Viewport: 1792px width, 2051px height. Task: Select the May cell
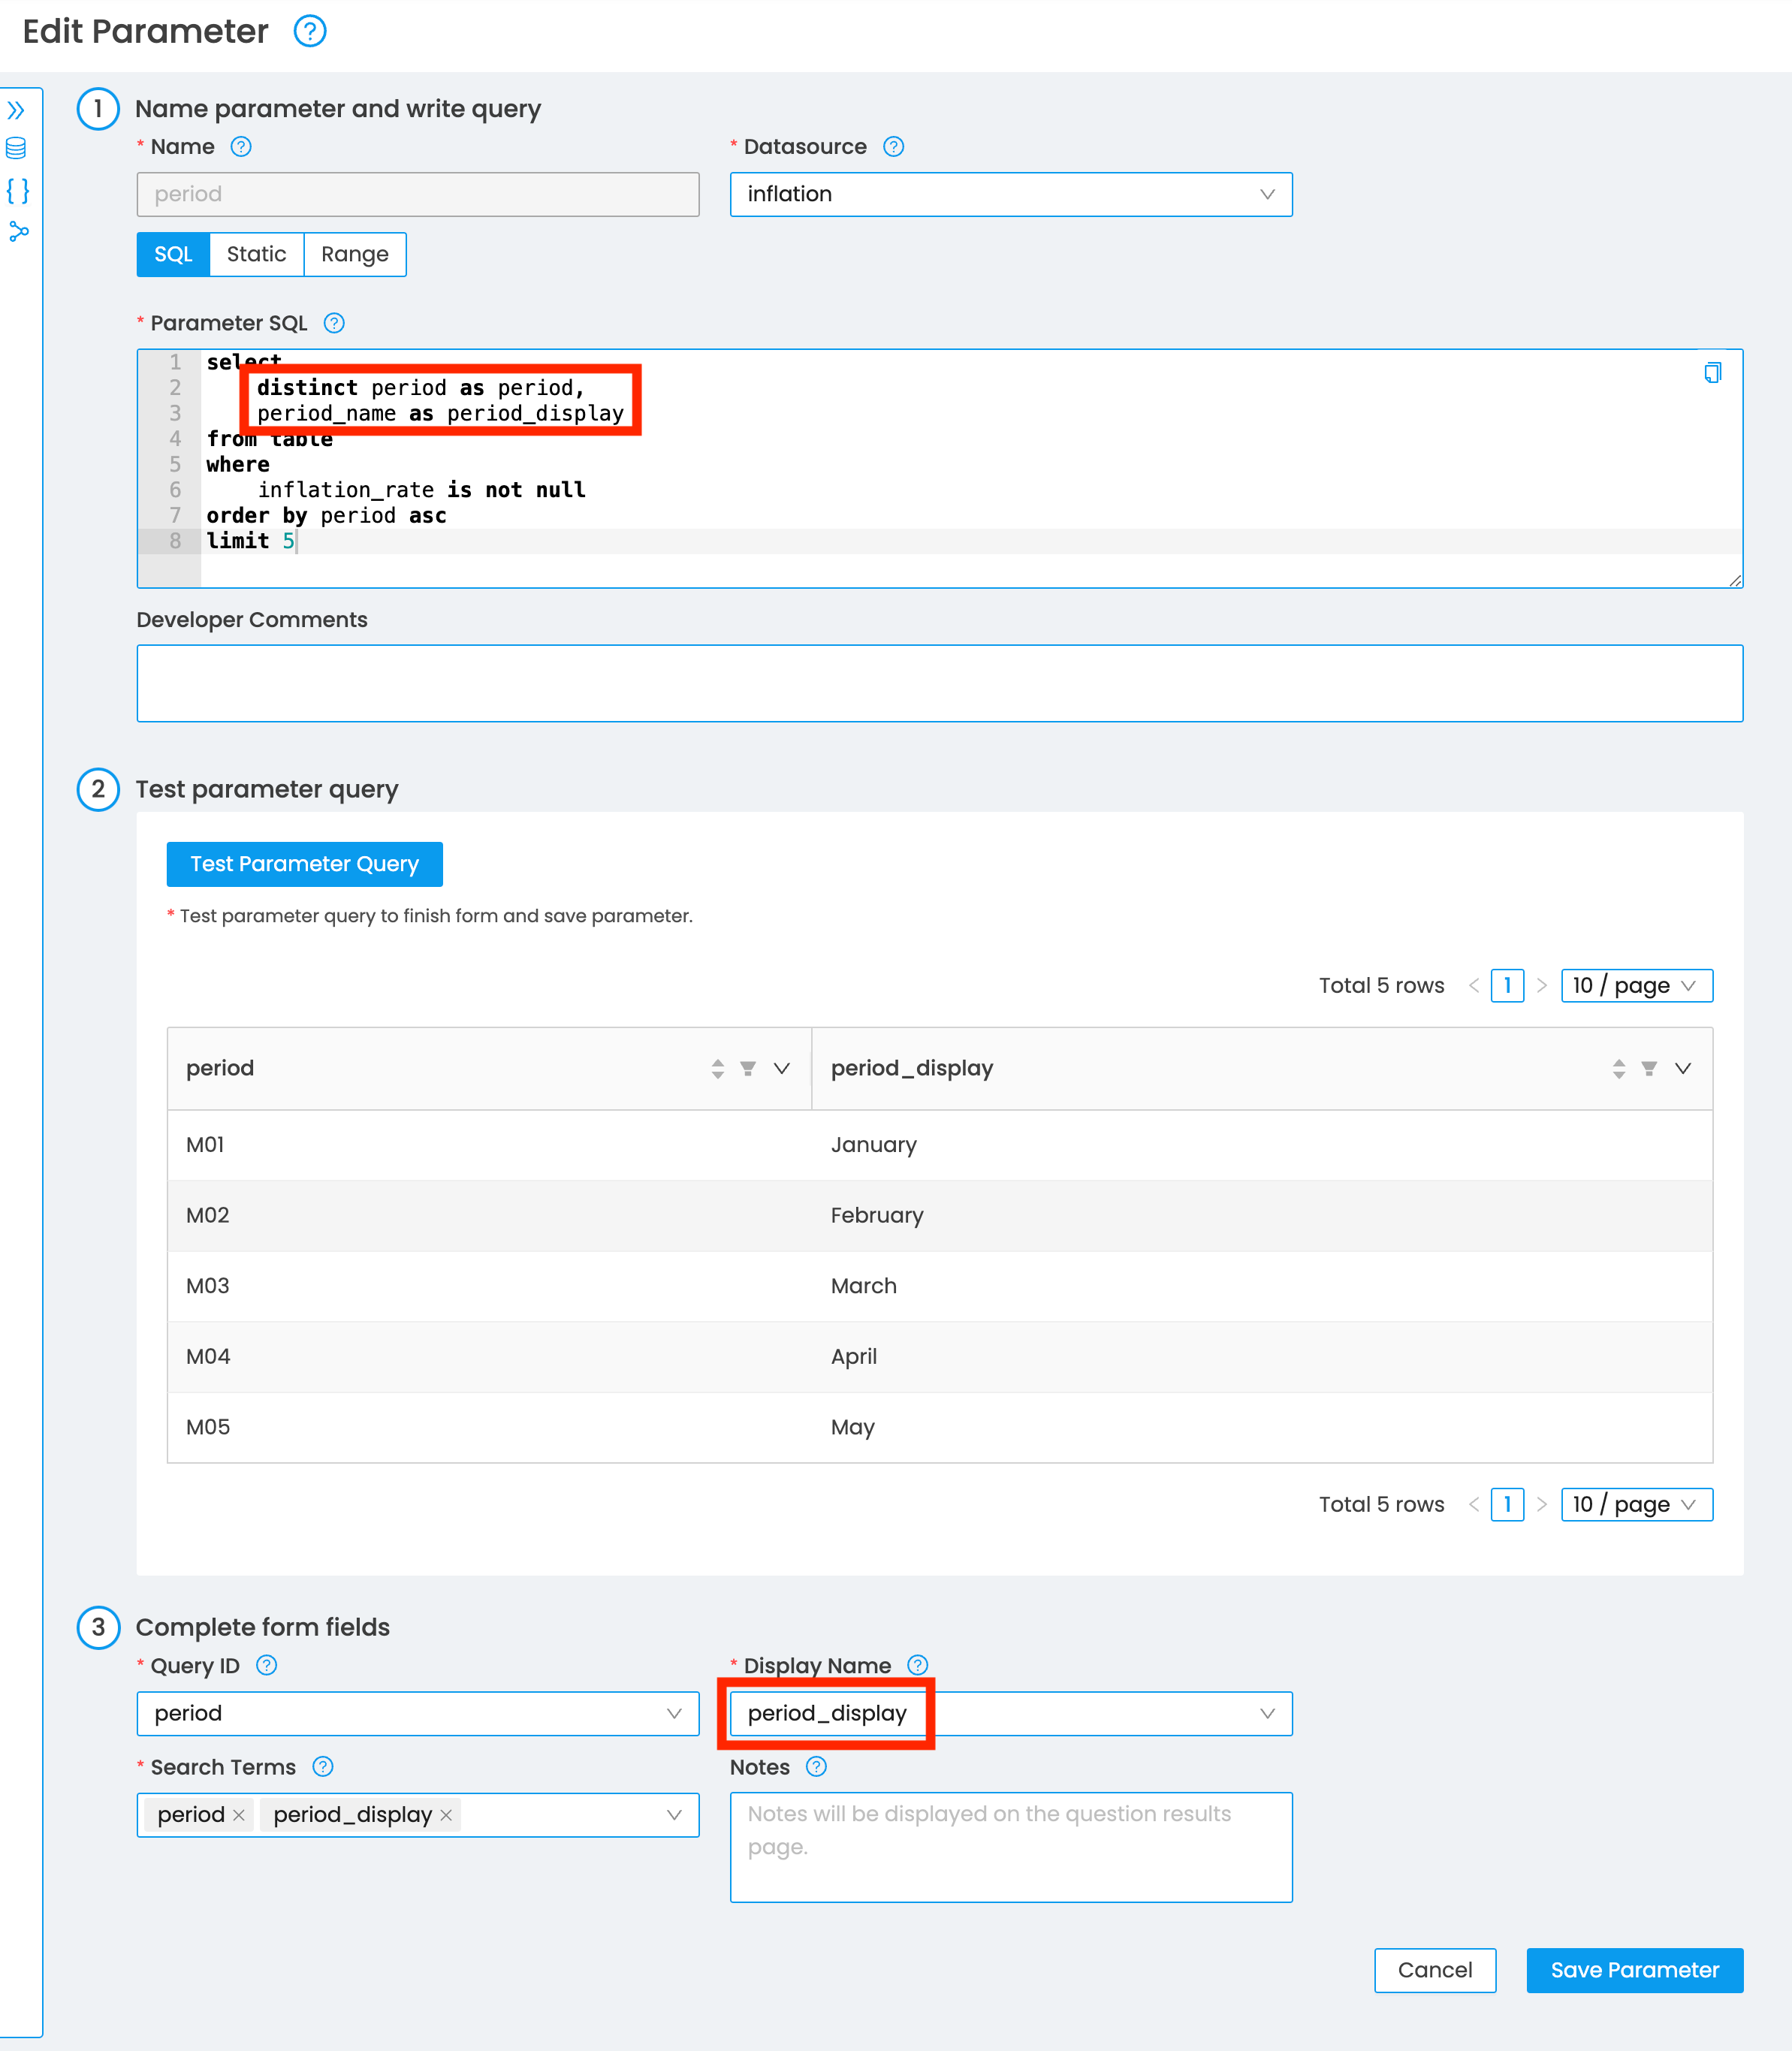[1262, 1428]
